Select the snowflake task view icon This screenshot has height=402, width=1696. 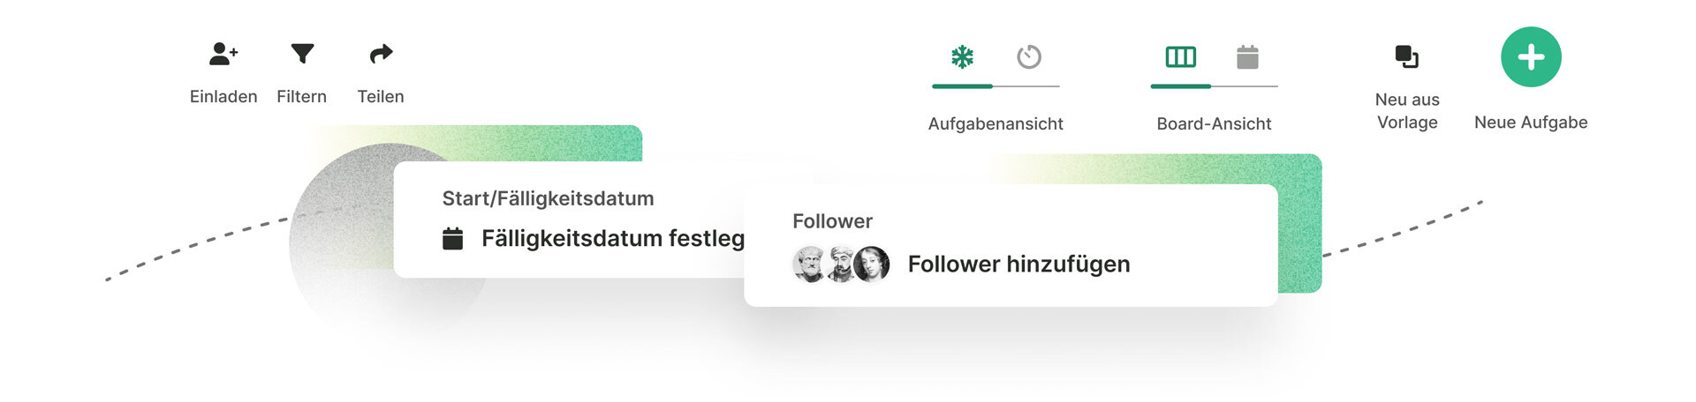point(962,57)
